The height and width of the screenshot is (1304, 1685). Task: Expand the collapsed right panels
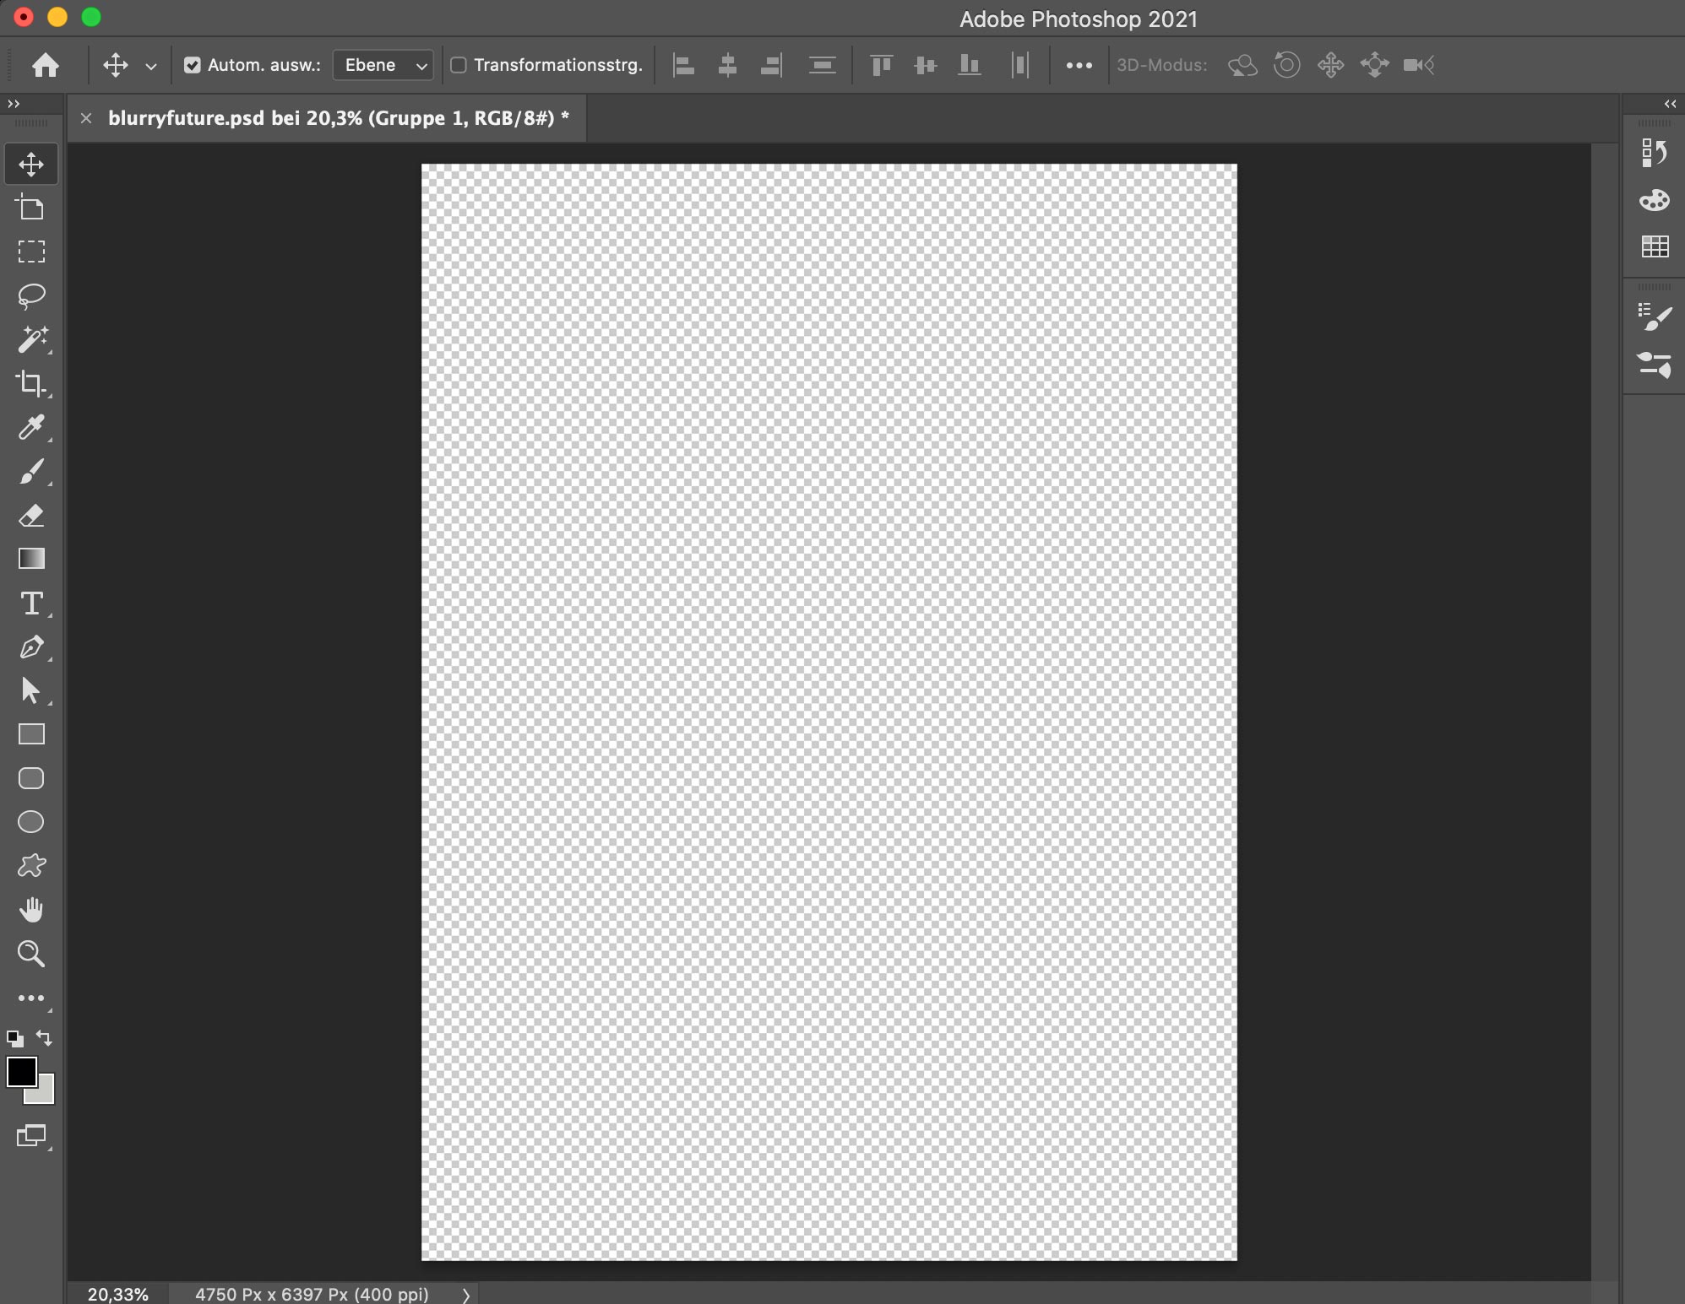point(1670,104)
